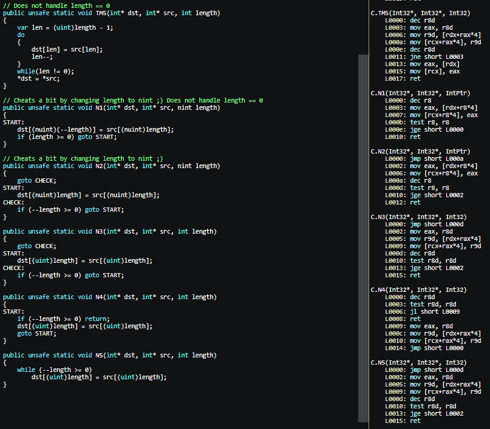Click 'C.N2(Int32*, Int32*, IntPtr)' assembly header
Viewport: 490px width, 429px height.
click(x=420, y=152)
